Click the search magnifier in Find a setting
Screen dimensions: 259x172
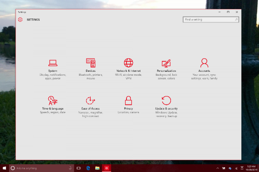click(x=236, y=20)
